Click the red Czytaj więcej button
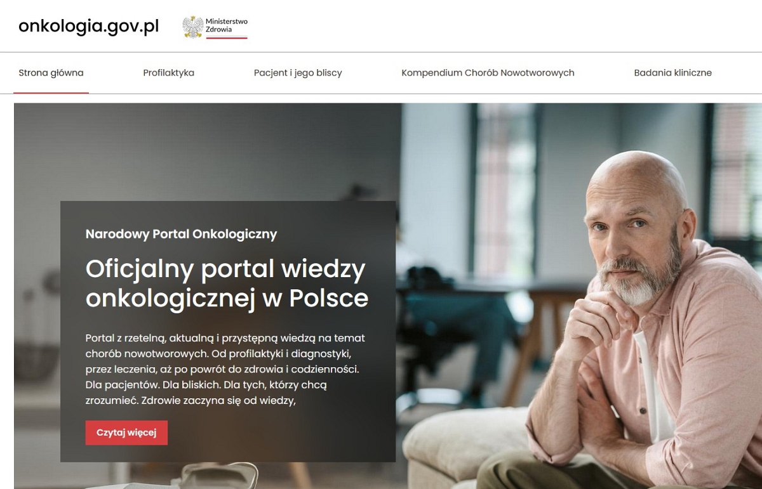 tap(126, 433)
